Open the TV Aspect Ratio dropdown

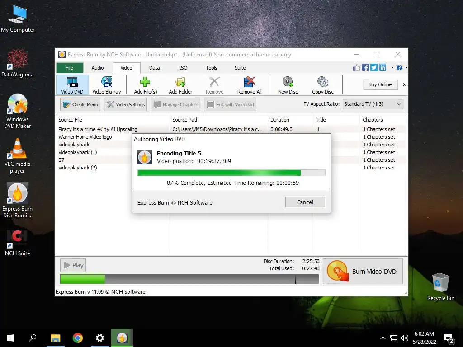[x=373, y=104]
